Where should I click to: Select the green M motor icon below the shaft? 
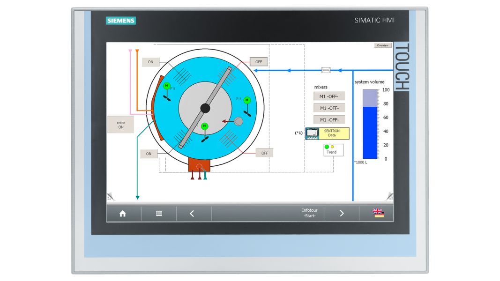tap(205, 126)
